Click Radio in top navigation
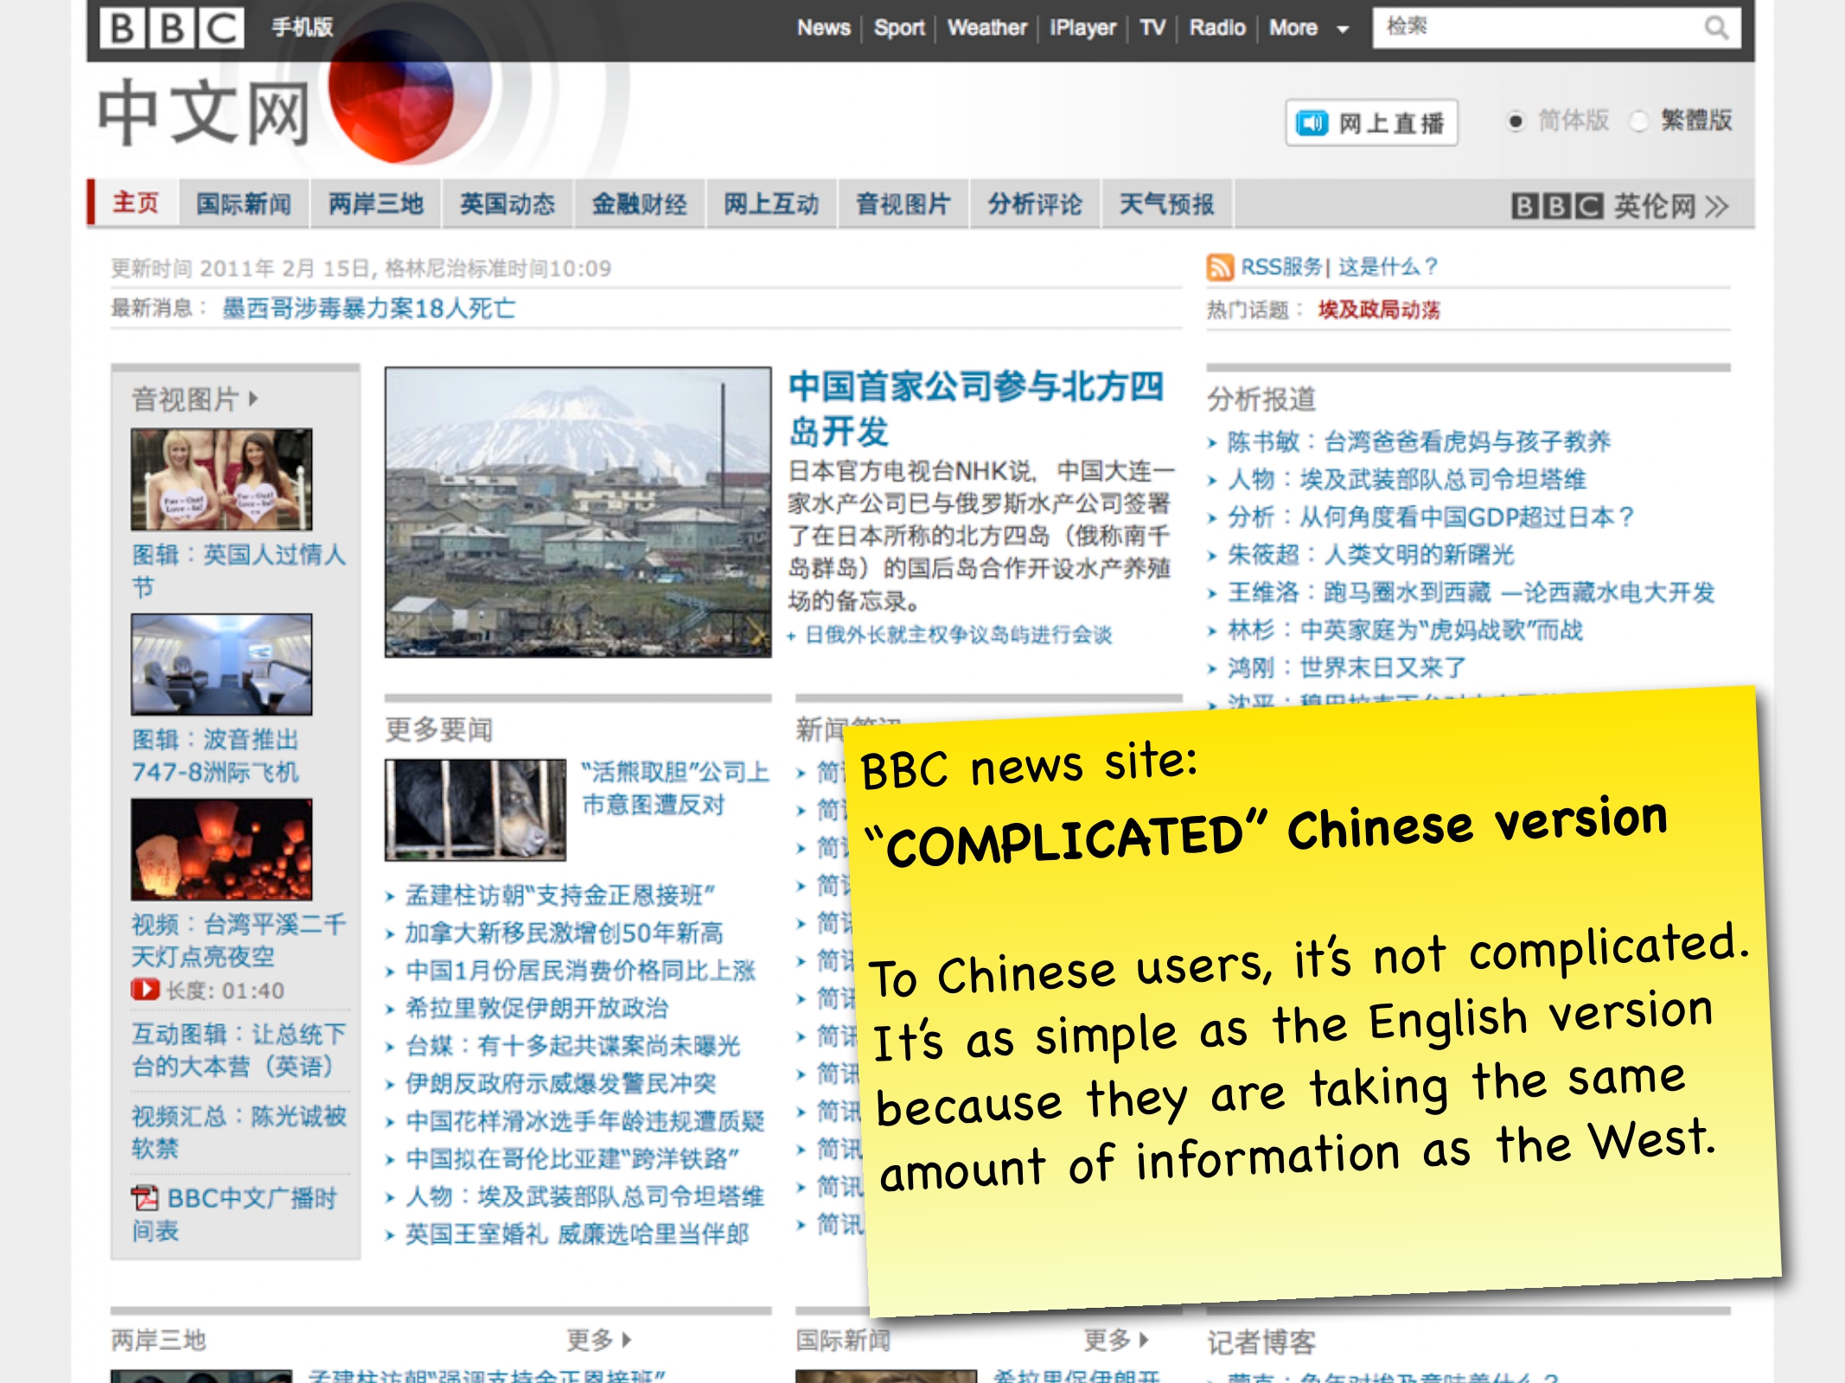 tap(1217, 28)
